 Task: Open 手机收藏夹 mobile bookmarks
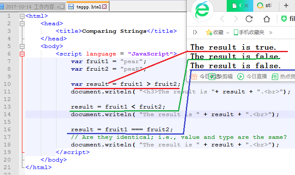point(249,32)
